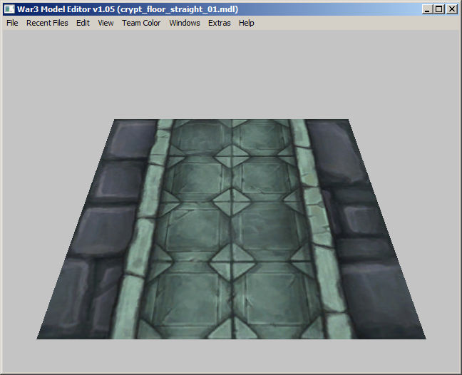Open the Team Color menu
The image size is (462, 375).
pyautogui.click(x=141, y=23)
